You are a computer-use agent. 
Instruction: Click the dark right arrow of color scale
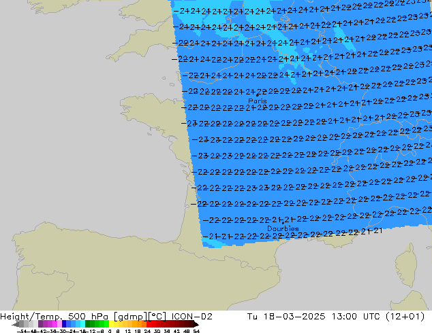point(196,324)
